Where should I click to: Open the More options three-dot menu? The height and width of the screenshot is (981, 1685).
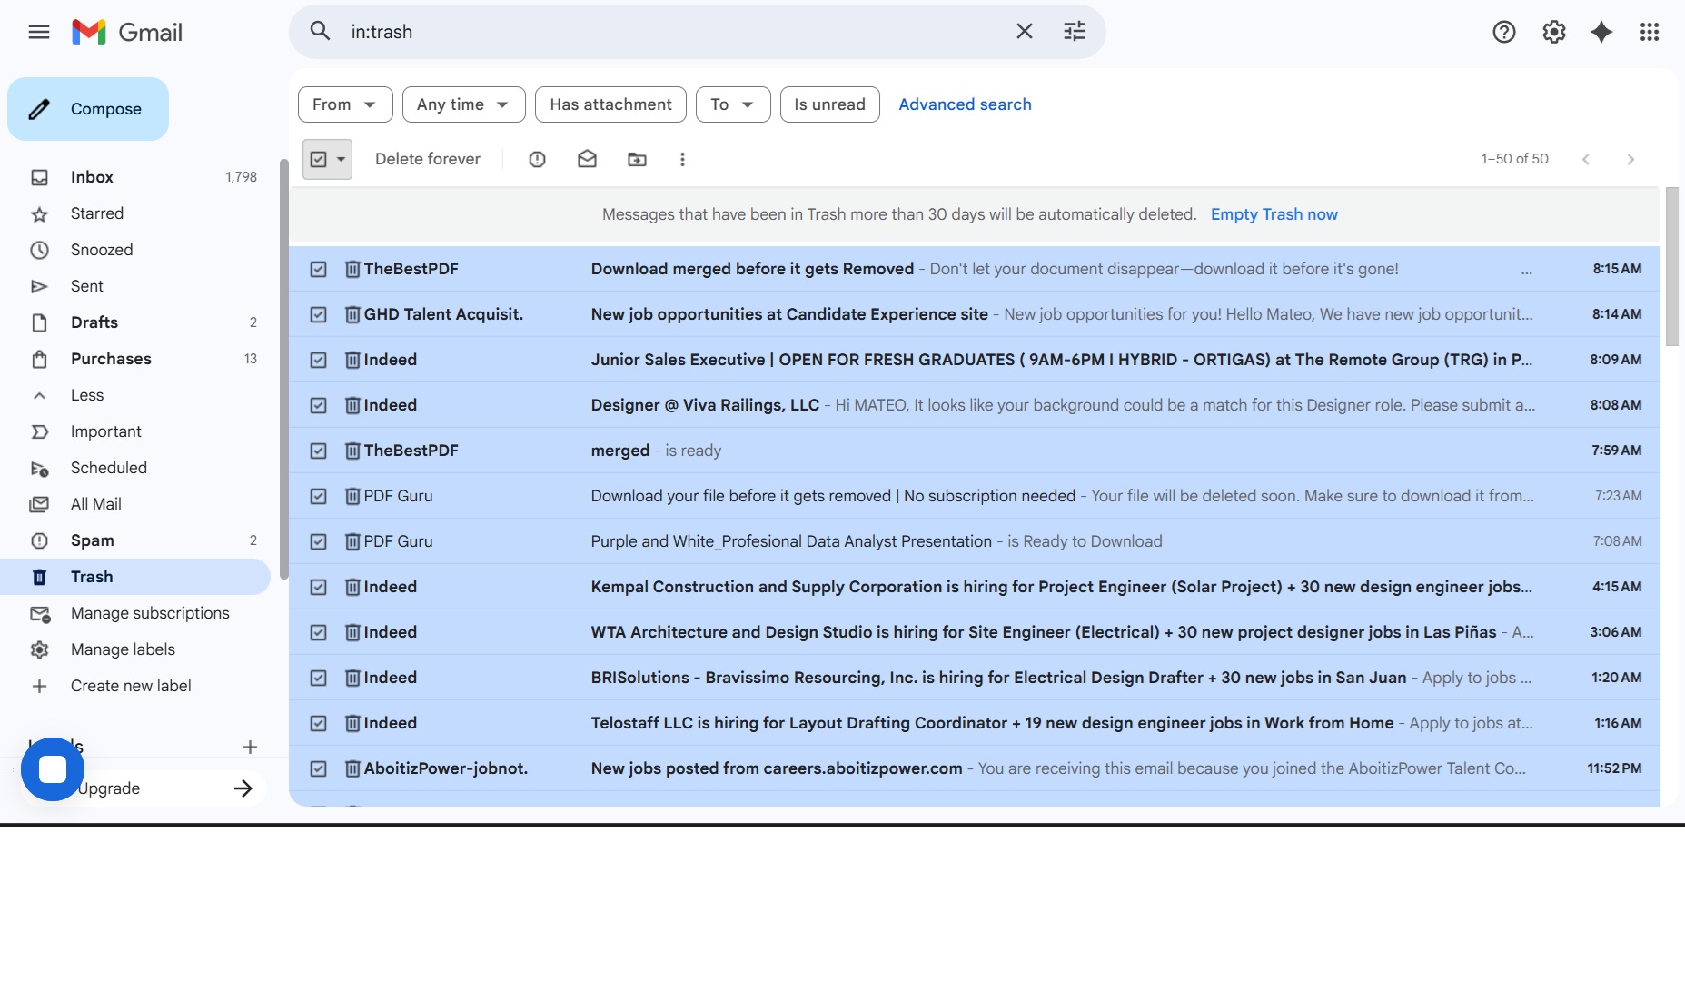(682, 160)
